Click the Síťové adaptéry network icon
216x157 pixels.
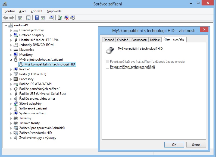coord(16,103)
